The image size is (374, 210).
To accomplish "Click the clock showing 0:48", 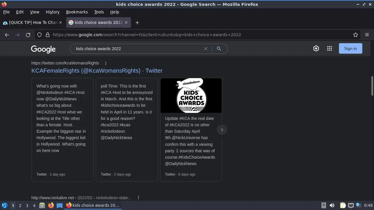I will [x=368, y=205].
